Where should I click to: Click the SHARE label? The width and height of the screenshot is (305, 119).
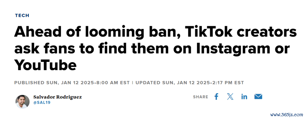click(x=201, y=97)
